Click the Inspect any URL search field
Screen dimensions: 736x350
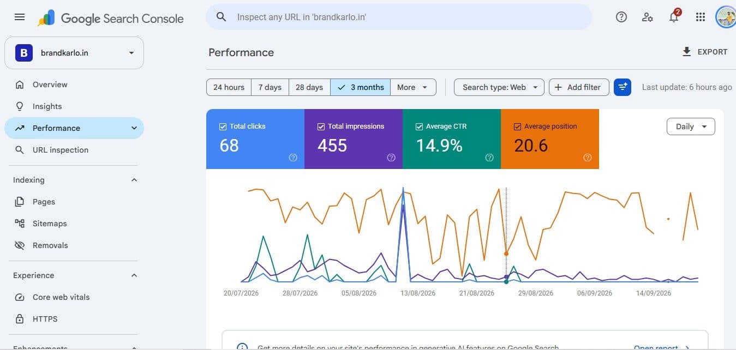click(x=399, y=17)
